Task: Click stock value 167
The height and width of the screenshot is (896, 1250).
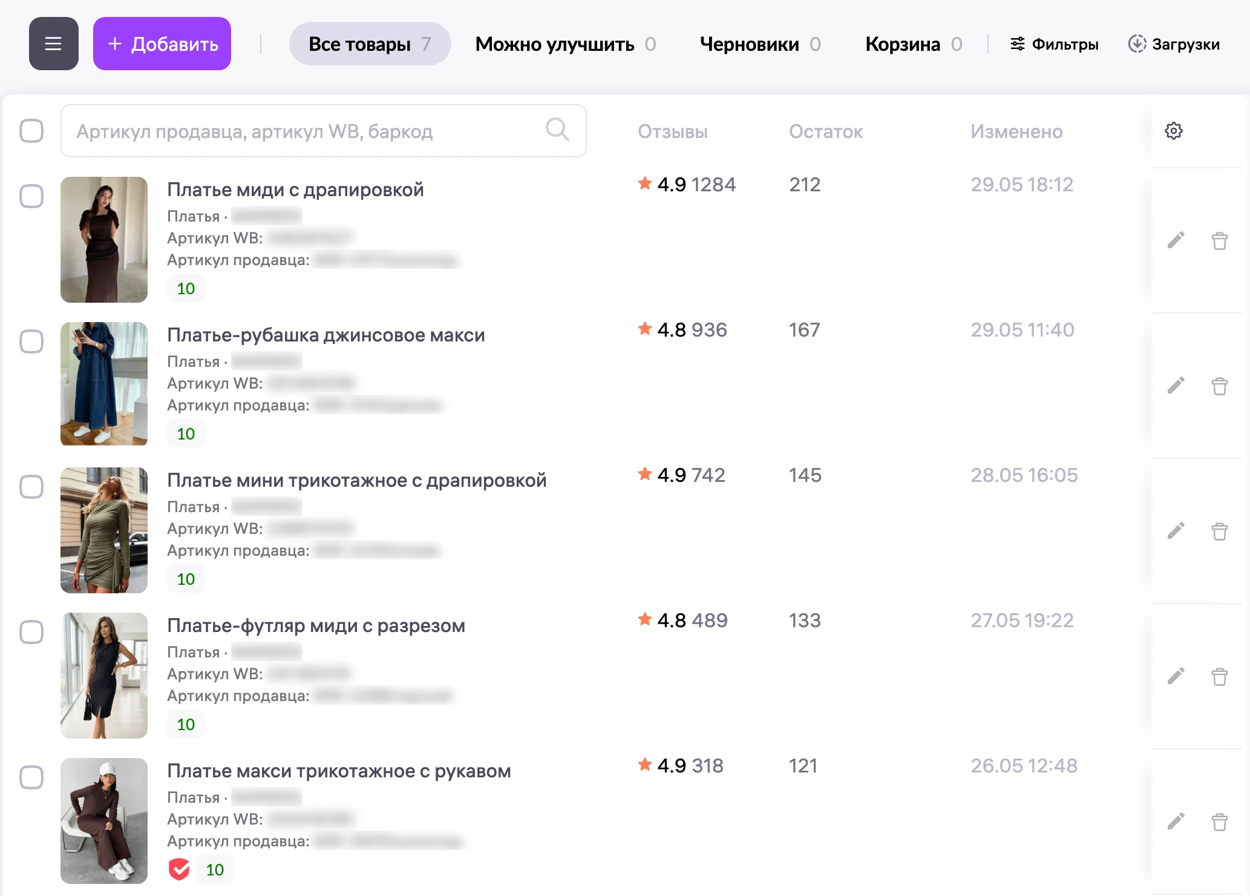Action: (805, 329)
